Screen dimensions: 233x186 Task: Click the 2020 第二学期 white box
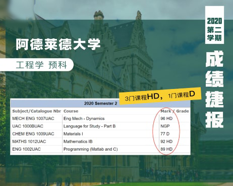pos(214,25)
